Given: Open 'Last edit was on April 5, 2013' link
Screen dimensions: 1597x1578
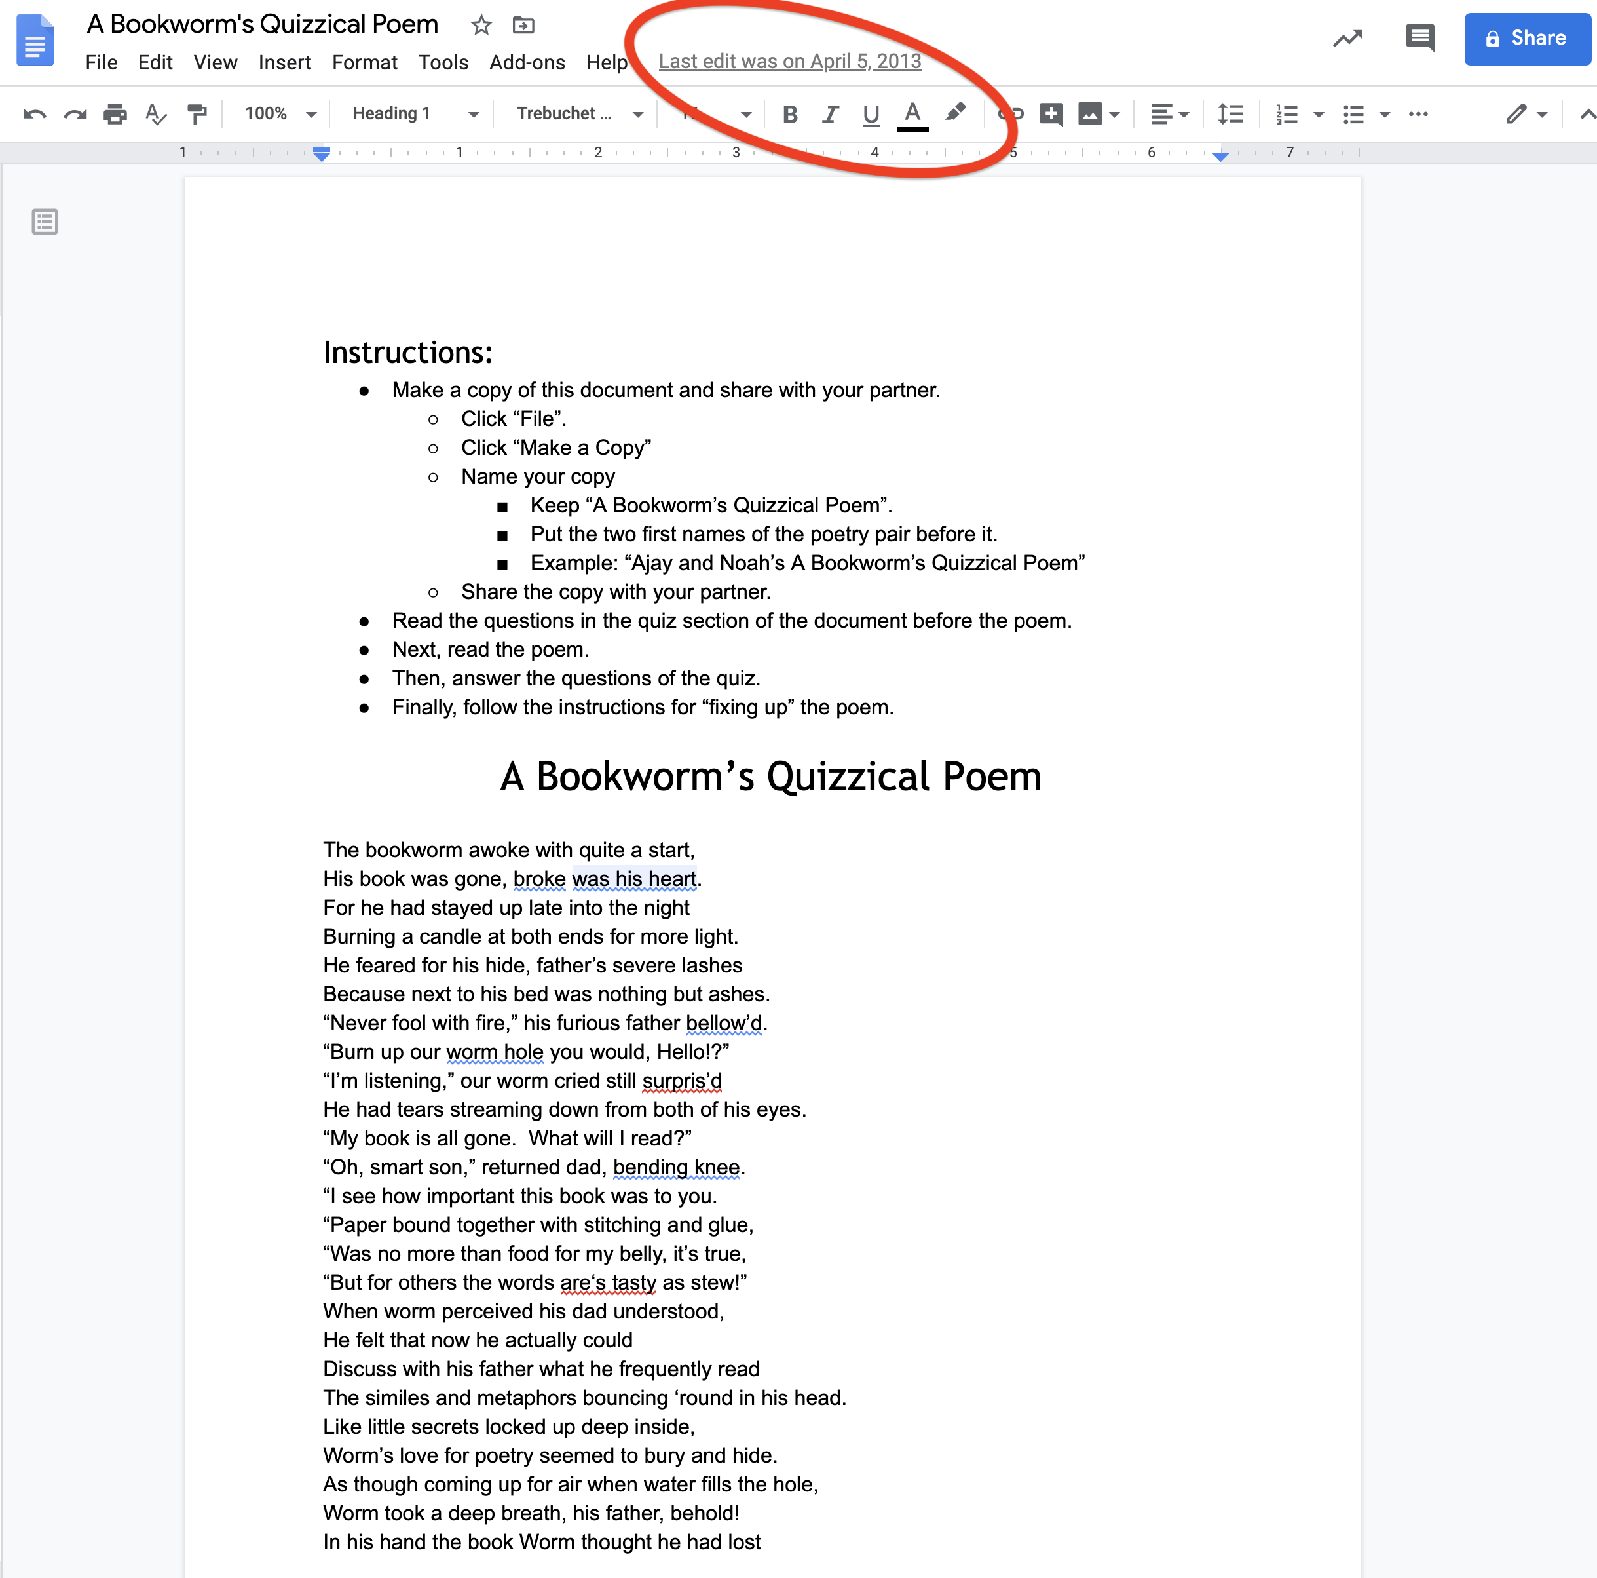Looking at the screenshot, I should (789, 62).
